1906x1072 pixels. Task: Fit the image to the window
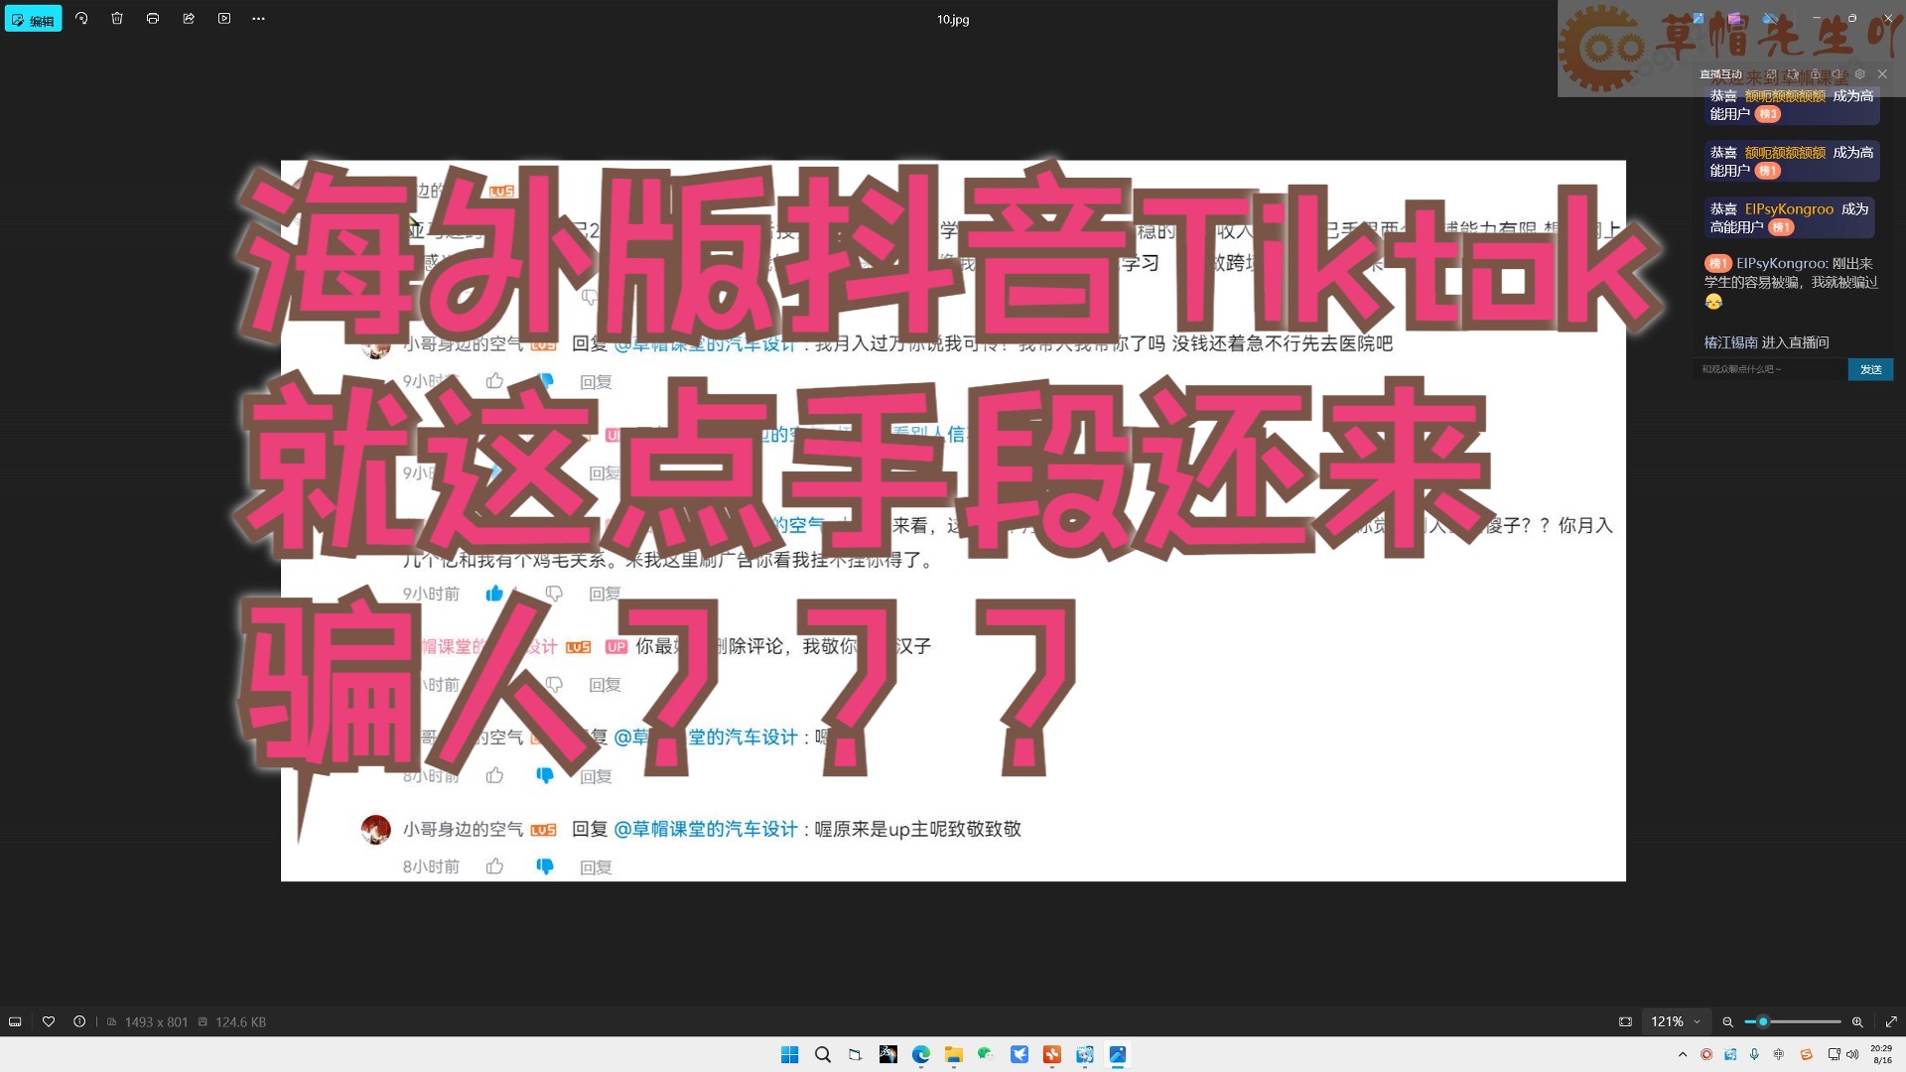pos(1625,1021)
